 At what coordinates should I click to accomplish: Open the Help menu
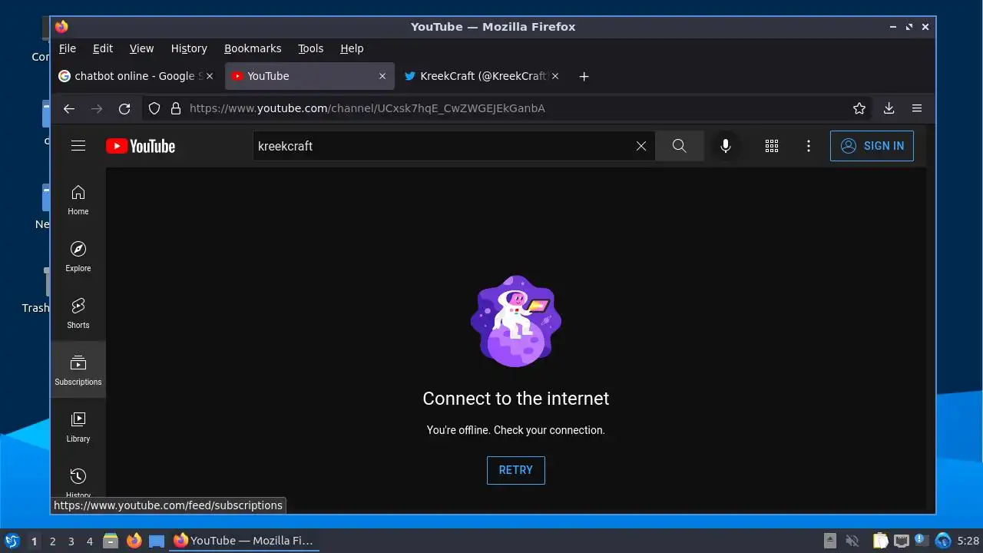[x=352, y=48]
